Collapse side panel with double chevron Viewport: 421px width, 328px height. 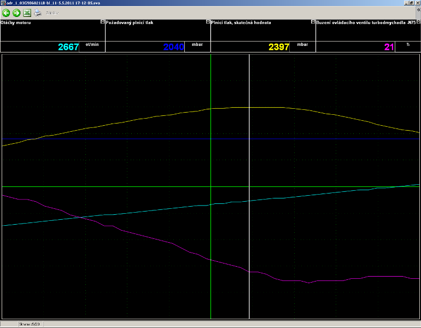(418, 10)
